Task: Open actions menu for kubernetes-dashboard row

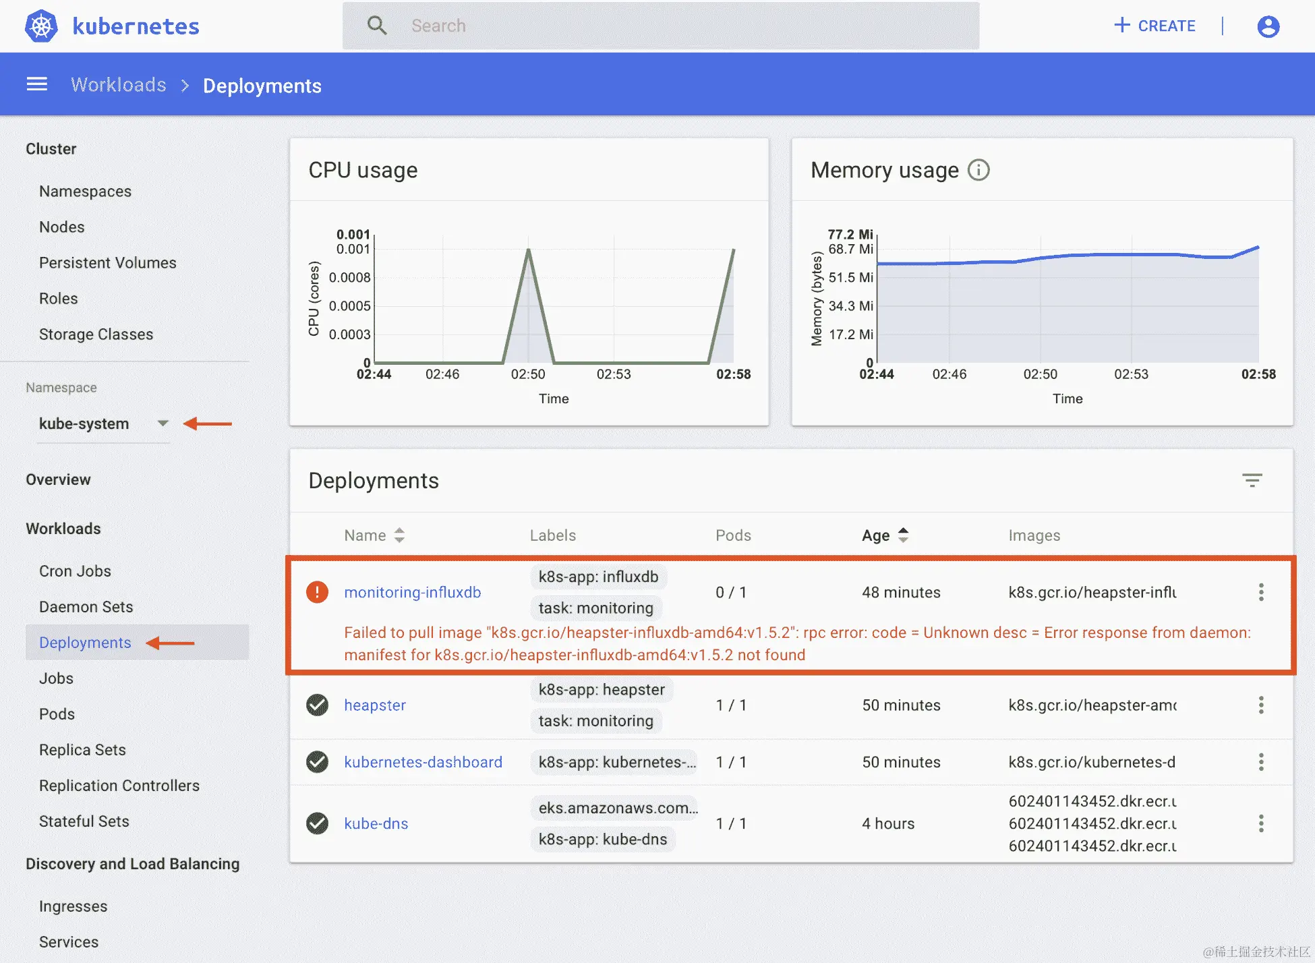Action: (x=1260, y=762)
